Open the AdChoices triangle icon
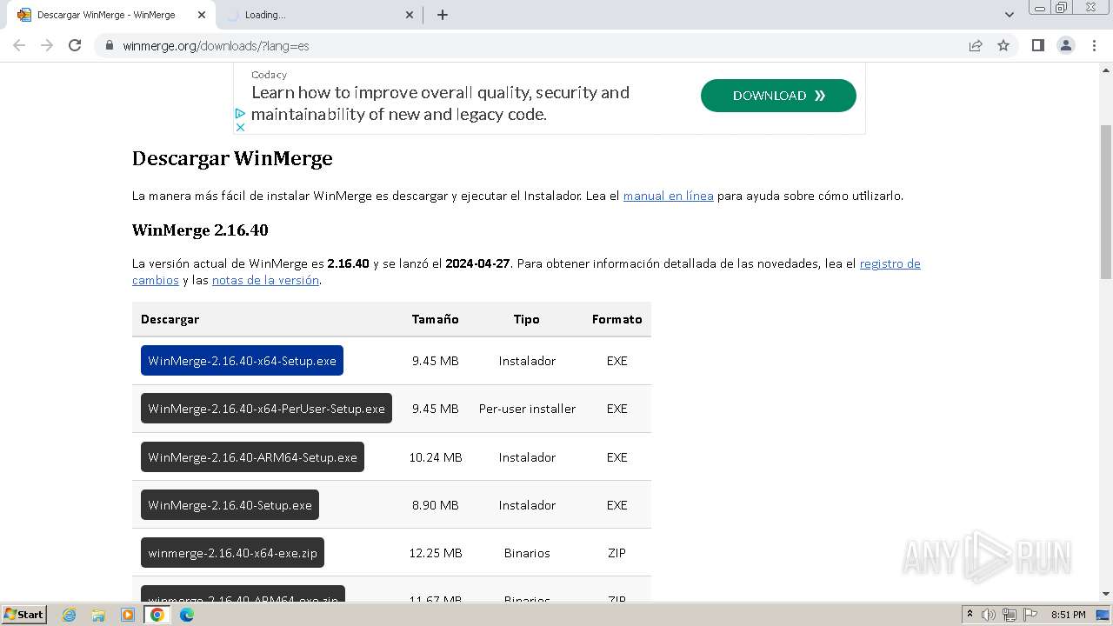 [x=240, y=113]
